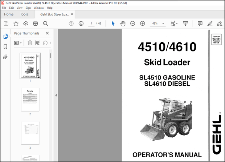Switch to the Home tab
This screenshot has width=225, height=162.
[x=9, y=14]
